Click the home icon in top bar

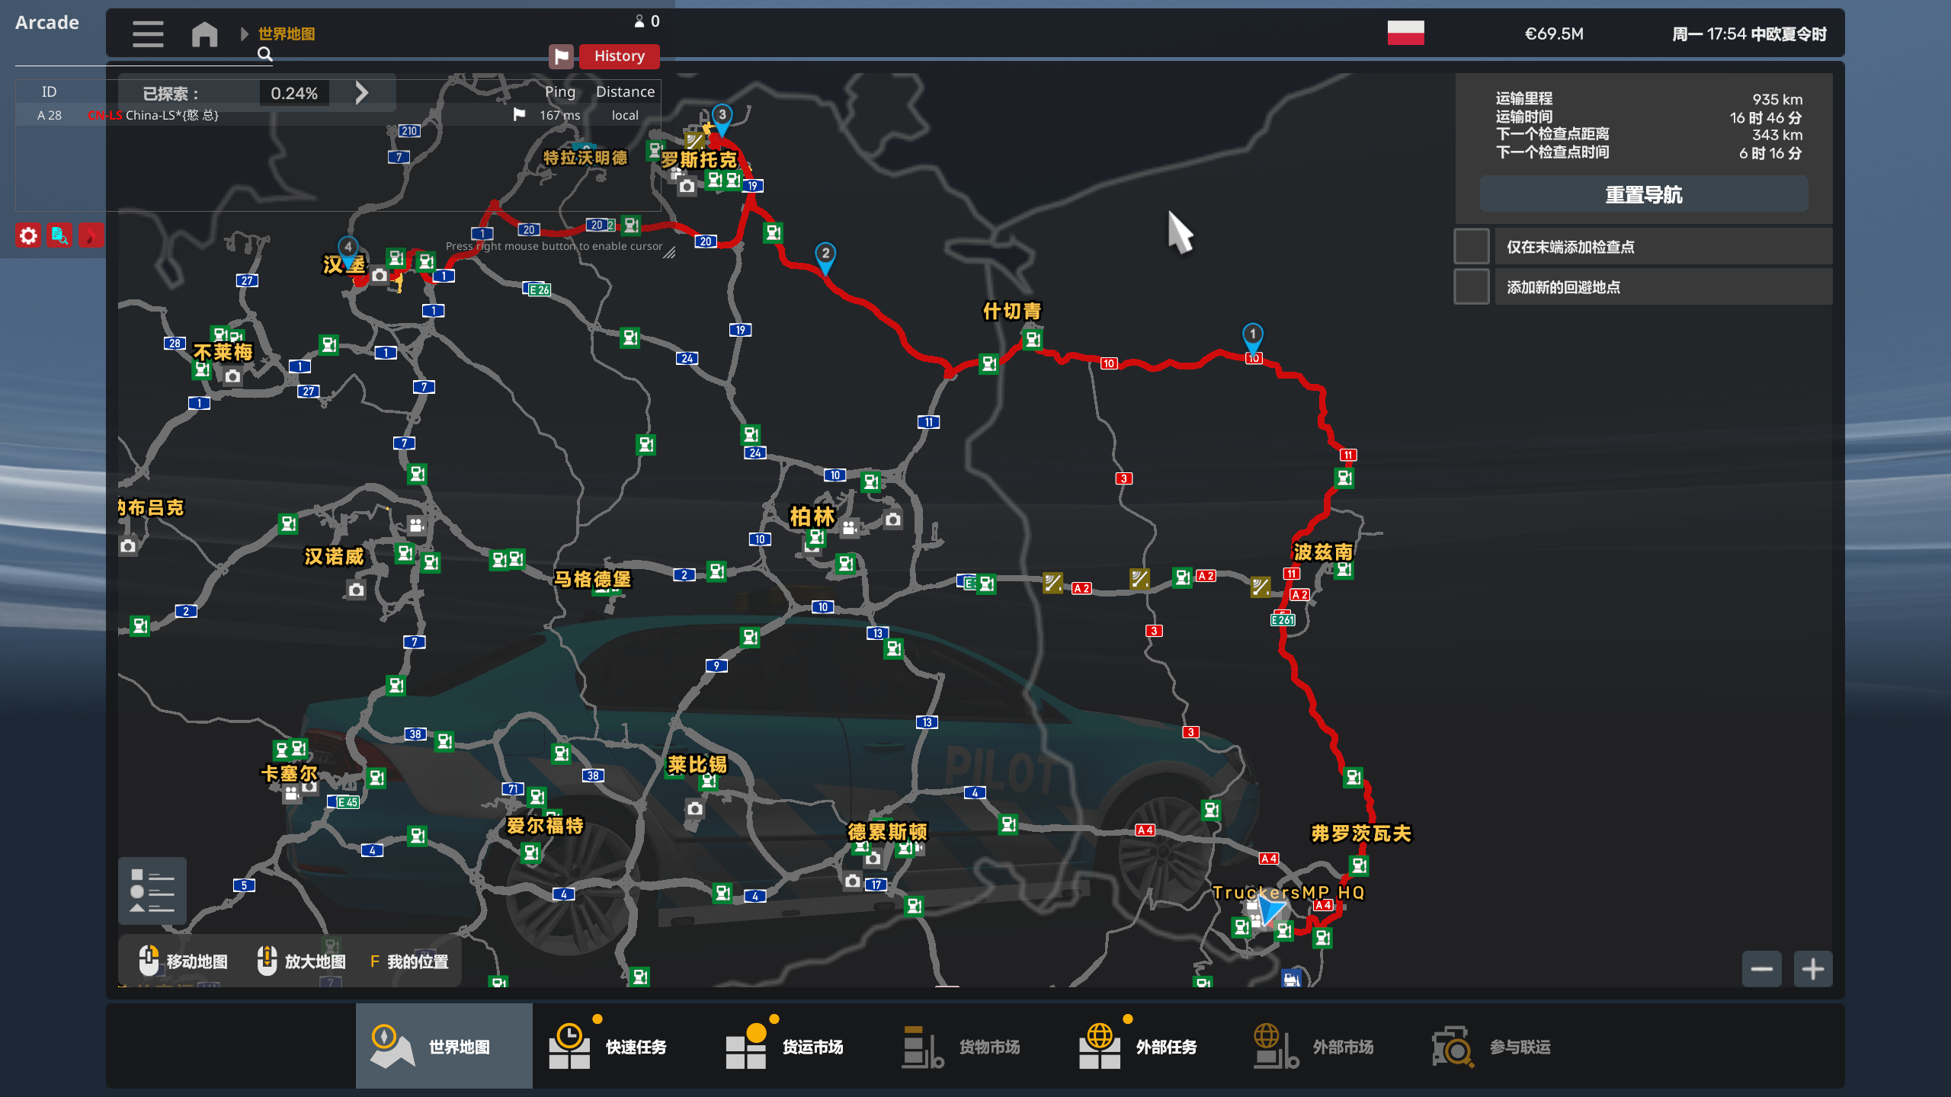[204, 34]
